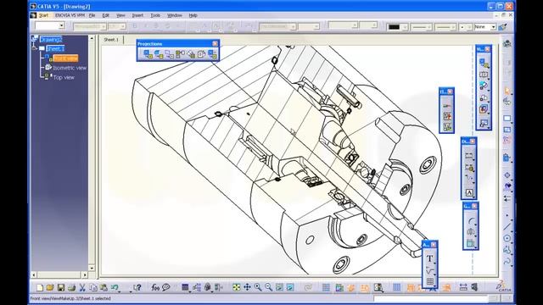
Task: Open the Help menu
Action: coord(193,15)
